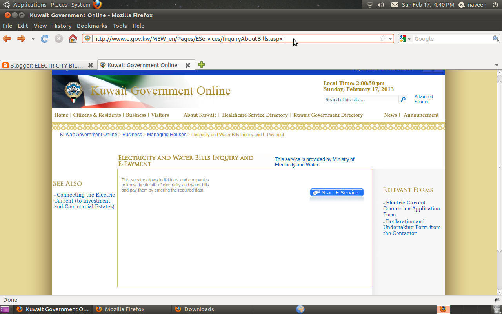Open the browser home page icon
Viewport: 502px width, 314px height.
pos(73,38)
